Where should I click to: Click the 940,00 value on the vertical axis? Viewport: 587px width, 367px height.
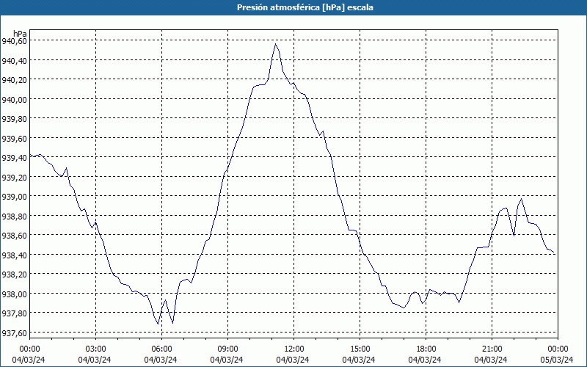[14, 99]
